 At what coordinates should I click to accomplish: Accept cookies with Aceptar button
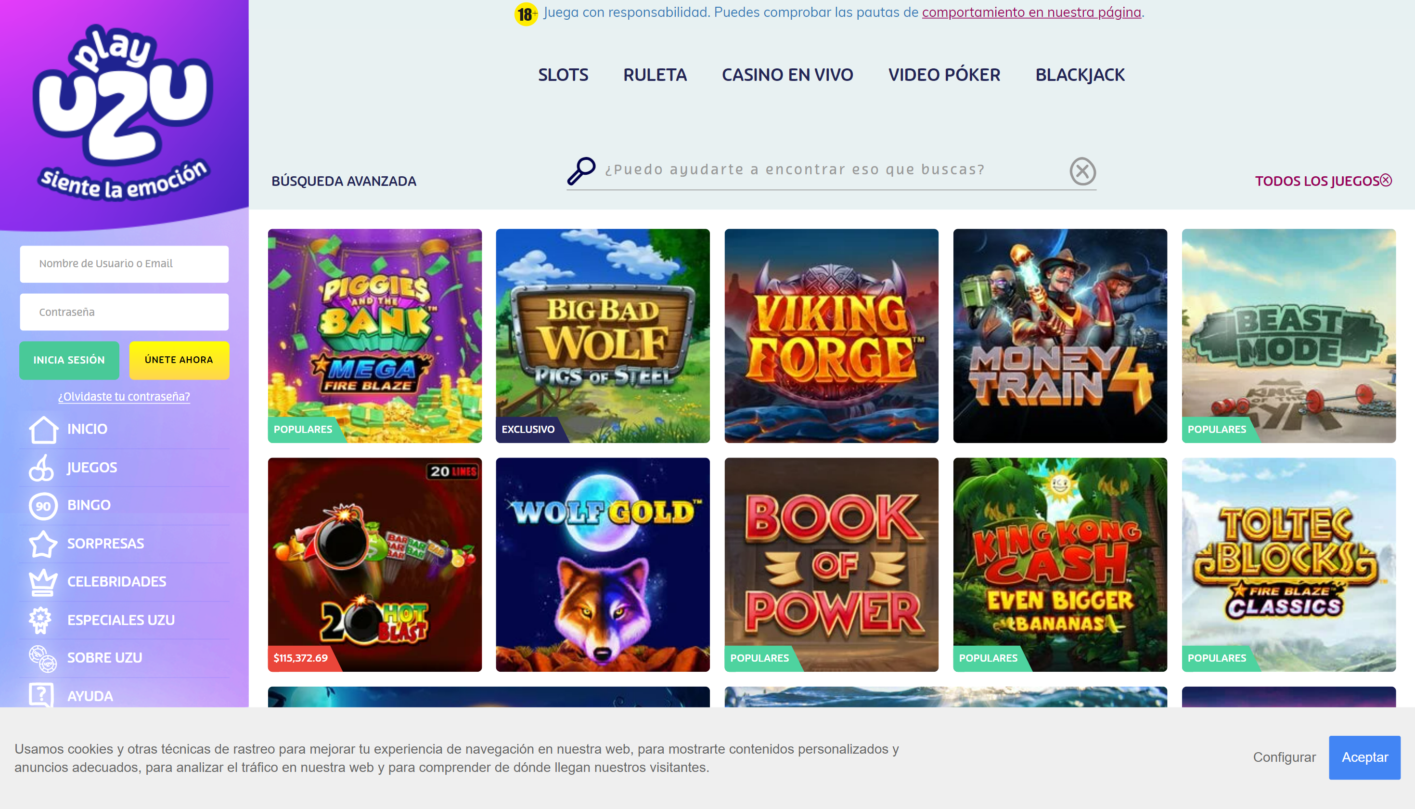tap(1364, 757)
